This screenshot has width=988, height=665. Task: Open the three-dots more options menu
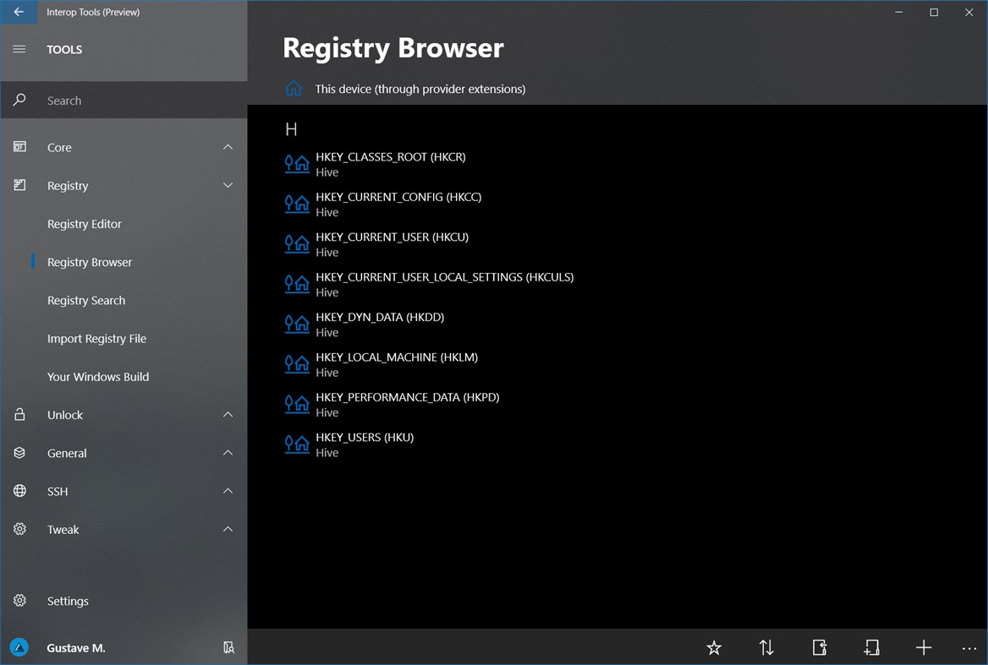[x=969, y=648]
